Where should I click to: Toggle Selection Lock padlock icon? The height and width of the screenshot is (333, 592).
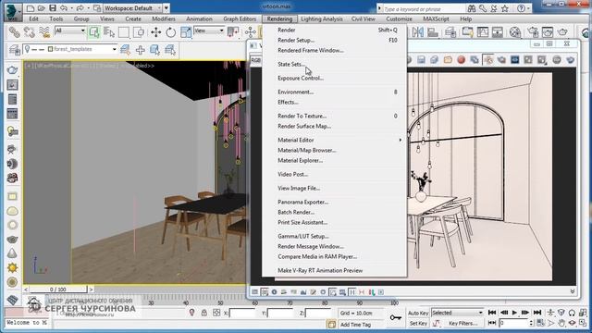tap(203, 313)
